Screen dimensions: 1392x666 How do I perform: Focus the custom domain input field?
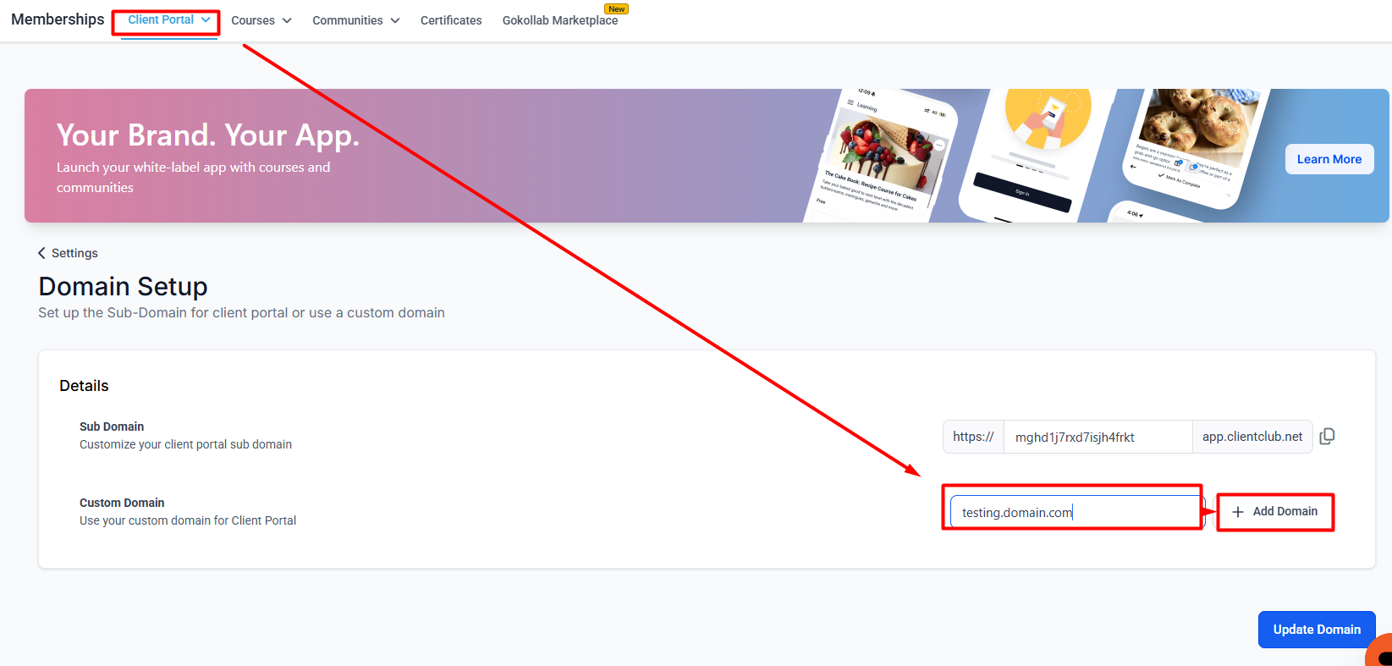tap(1075, 512)
